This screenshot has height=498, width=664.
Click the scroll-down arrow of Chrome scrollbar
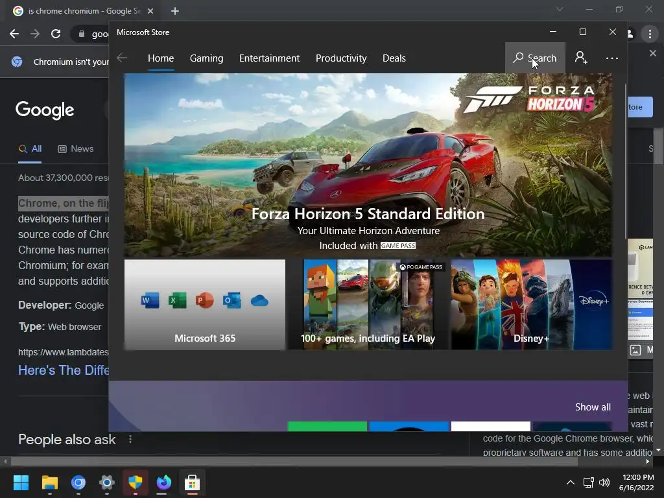pos(659,450)
